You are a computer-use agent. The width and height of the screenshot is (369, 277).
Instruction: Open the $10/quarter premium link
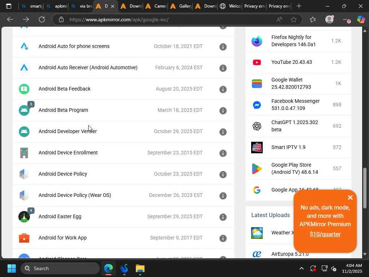click(x=325, y=234)
